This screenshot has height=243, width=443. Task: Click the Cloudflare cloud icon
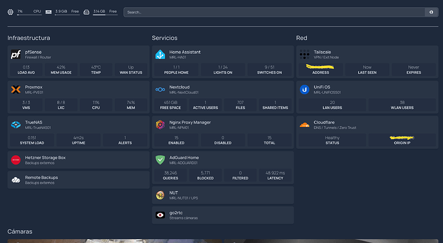(304, 125)
